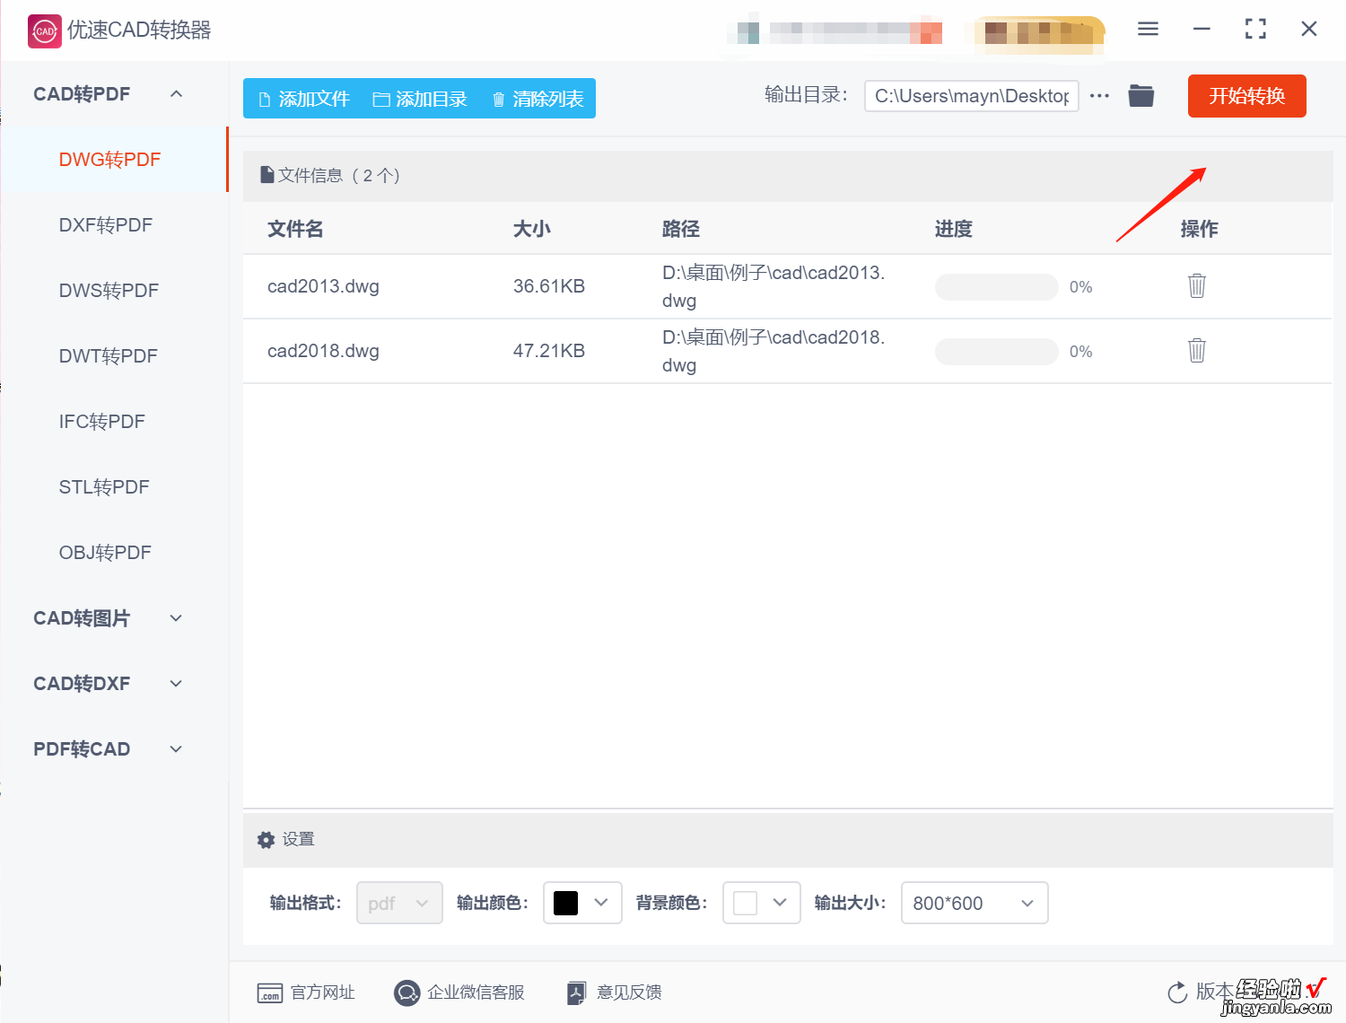Expand the CAD转DXF section
The height and width of the screenshot is (1023, 1346).
pos(176,684)
